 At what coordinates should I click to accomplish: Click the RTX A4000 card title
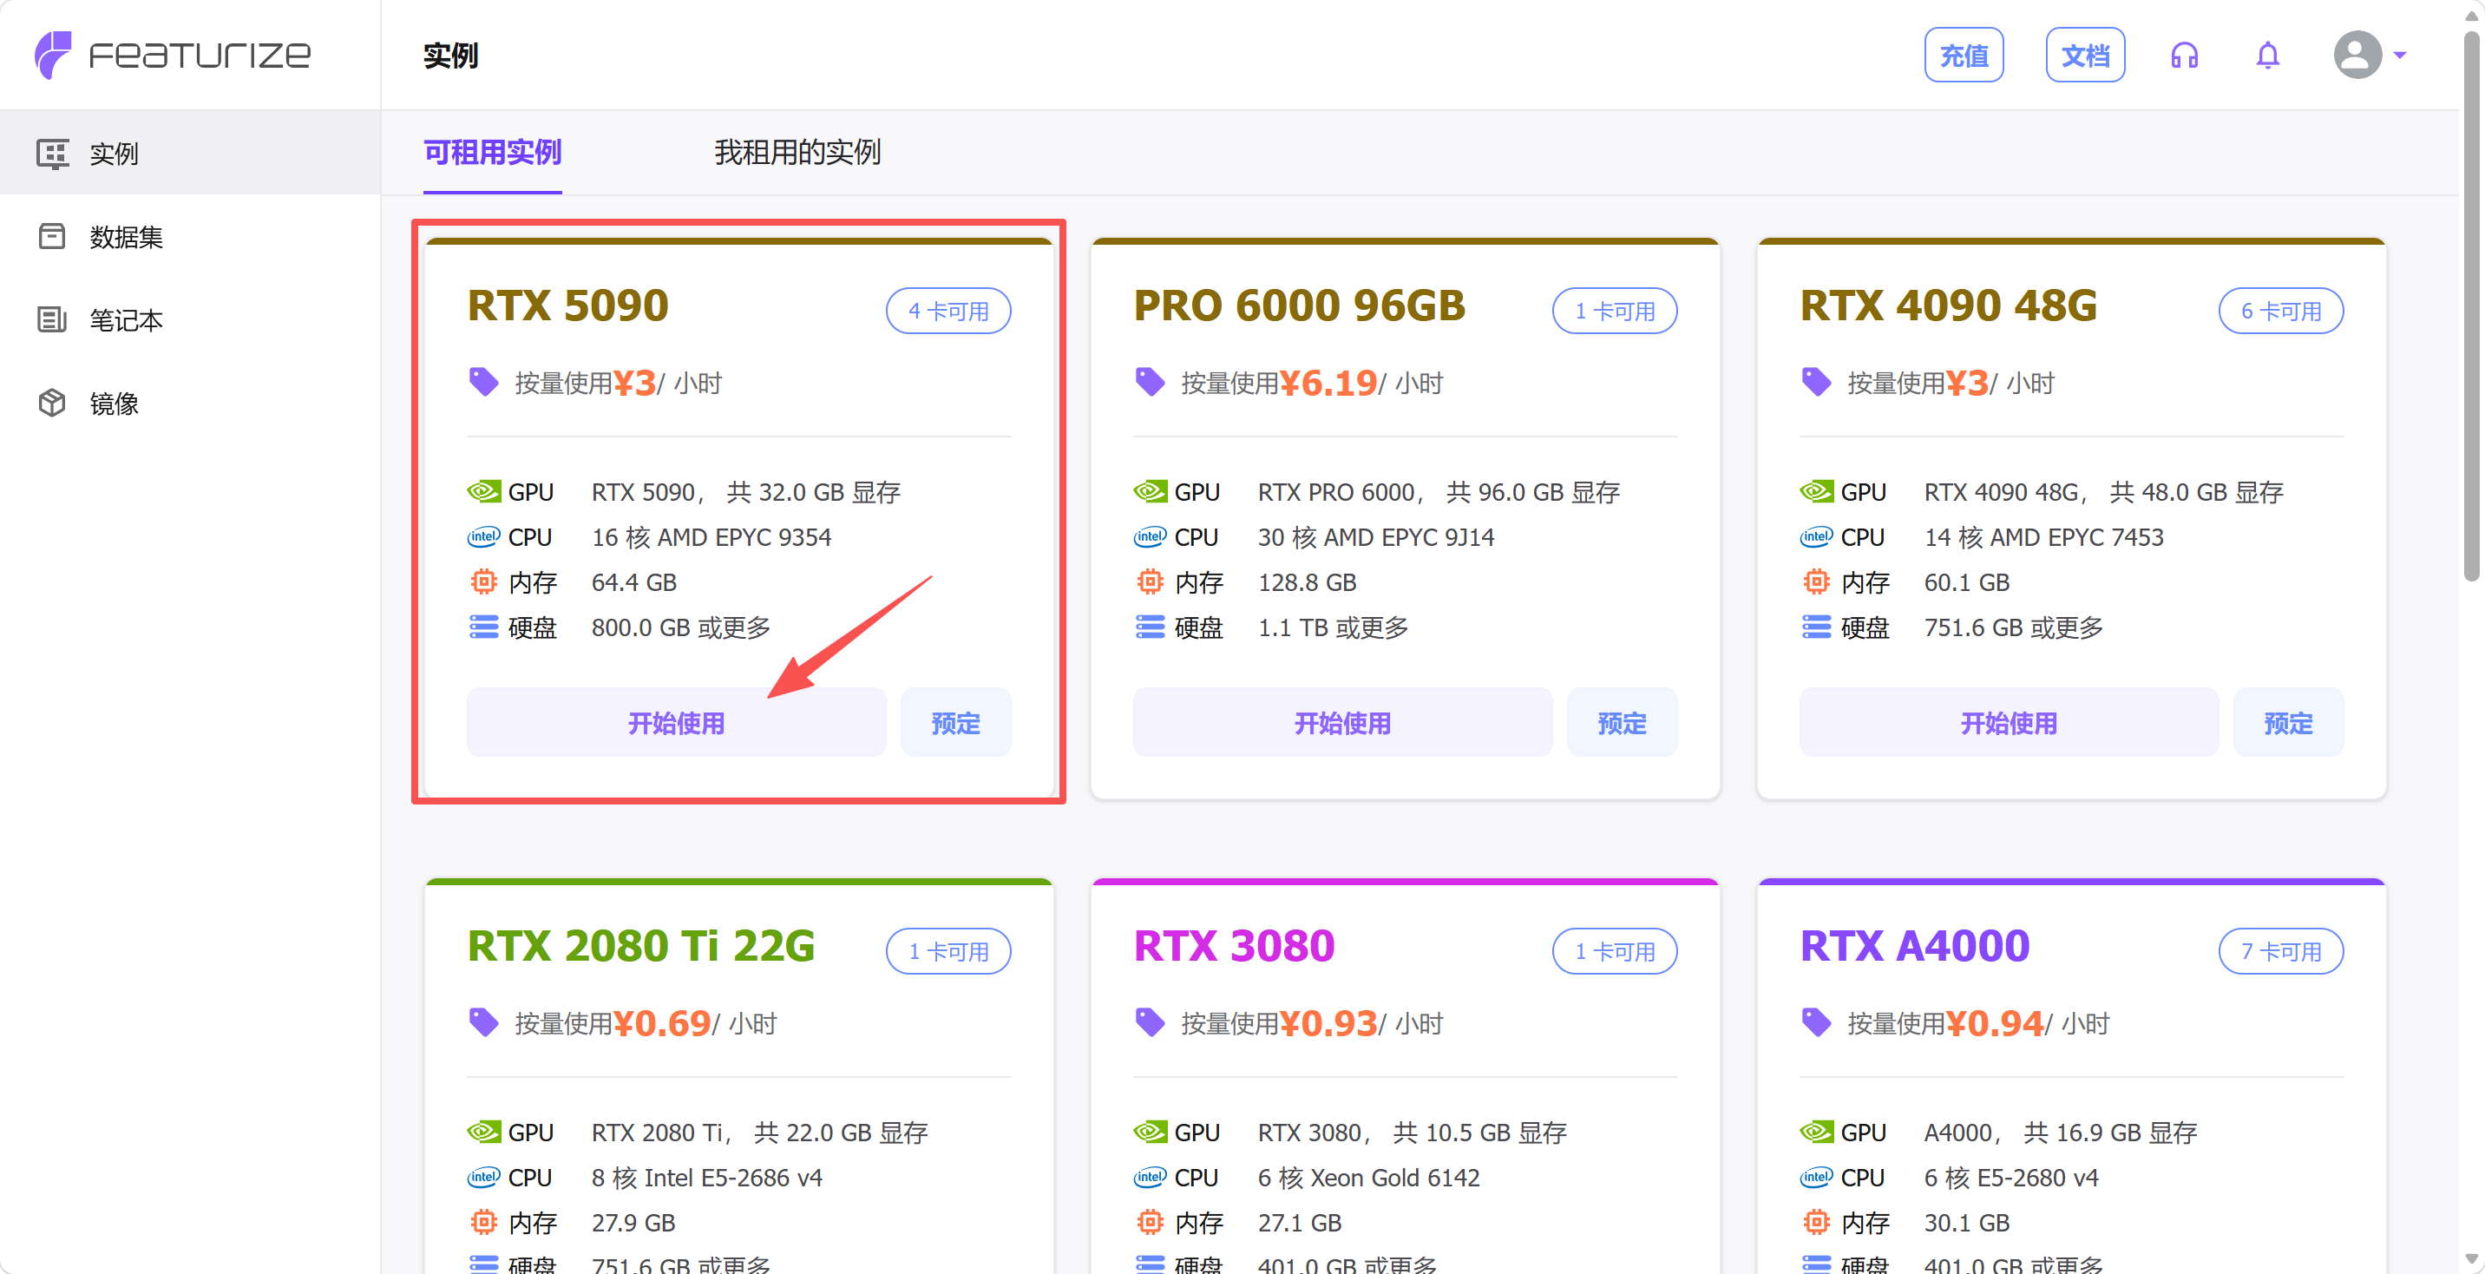pyautogui.click(x=1914, y=946)
